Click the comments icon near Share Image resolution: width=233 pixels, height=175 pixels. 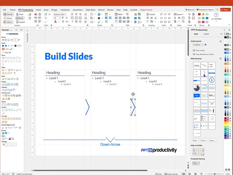click(217, 10)
